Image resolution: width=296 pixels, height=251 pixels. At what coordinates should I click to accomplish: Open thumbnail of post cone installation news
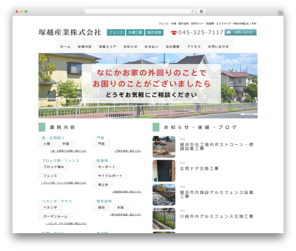(x=164, y=147)
